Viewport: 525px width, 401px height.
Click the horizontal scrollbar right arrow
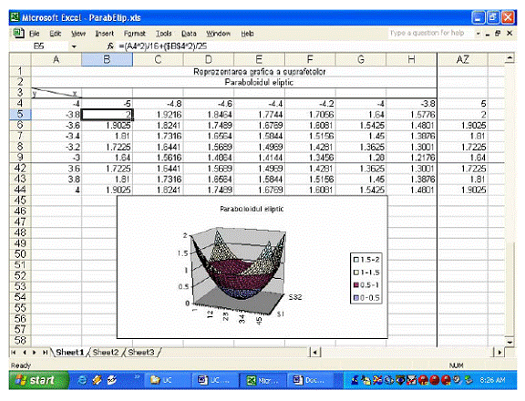coord(499,352)
